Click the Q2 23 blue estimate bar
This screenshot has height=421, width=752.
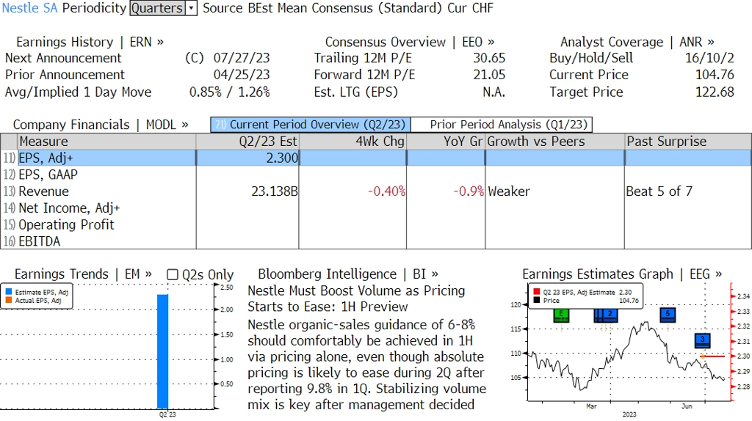tap(162, 351)
